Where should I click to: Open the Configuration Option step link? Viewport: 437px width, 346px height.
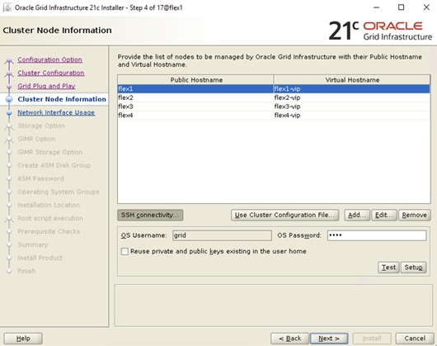49,59
